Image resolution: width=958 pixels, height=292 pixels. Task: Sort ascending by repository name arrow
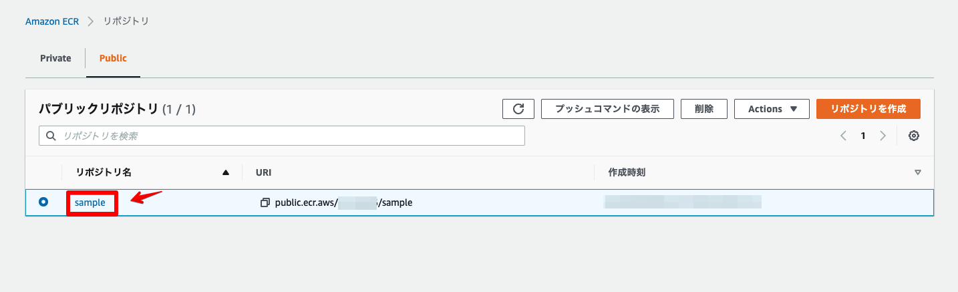coord(226,172)
